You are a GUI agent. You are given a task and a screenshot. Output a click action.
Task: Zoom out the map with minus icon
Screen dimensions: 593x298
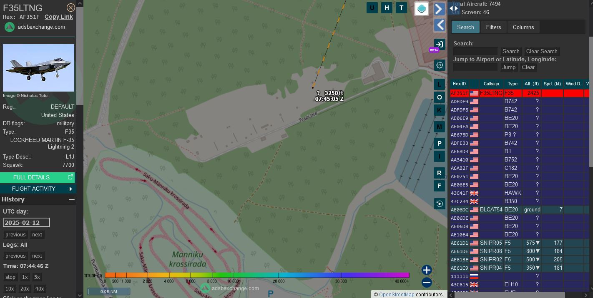point(426,283)
